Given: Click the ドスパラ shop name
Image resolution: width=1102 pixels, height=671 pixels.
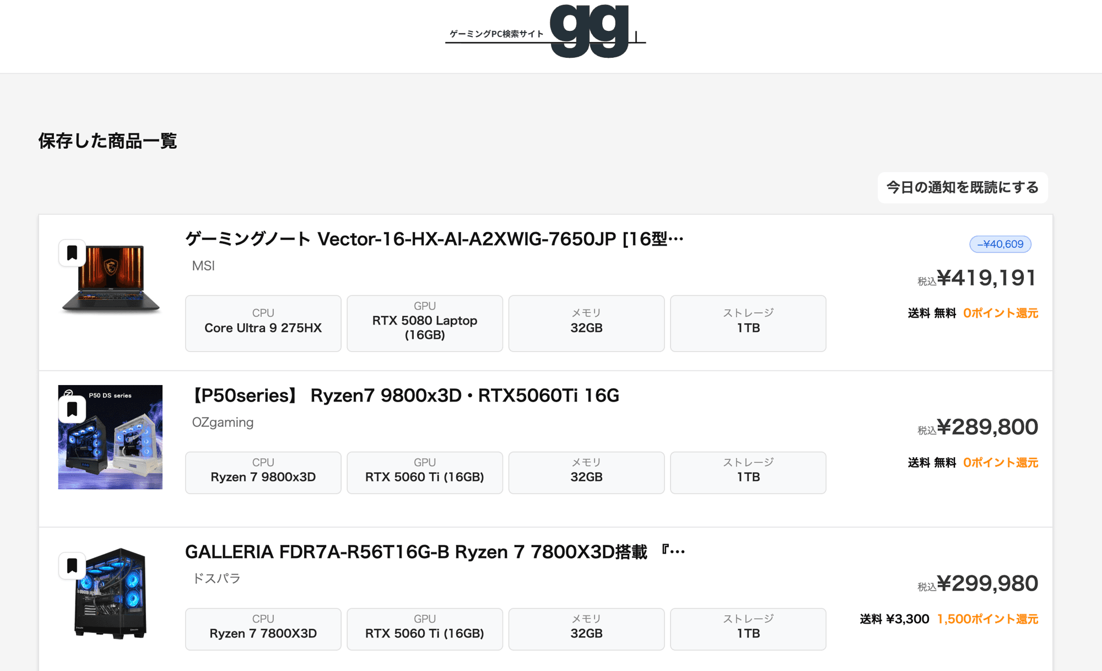Looking at the screenshot, I should 216,578.
